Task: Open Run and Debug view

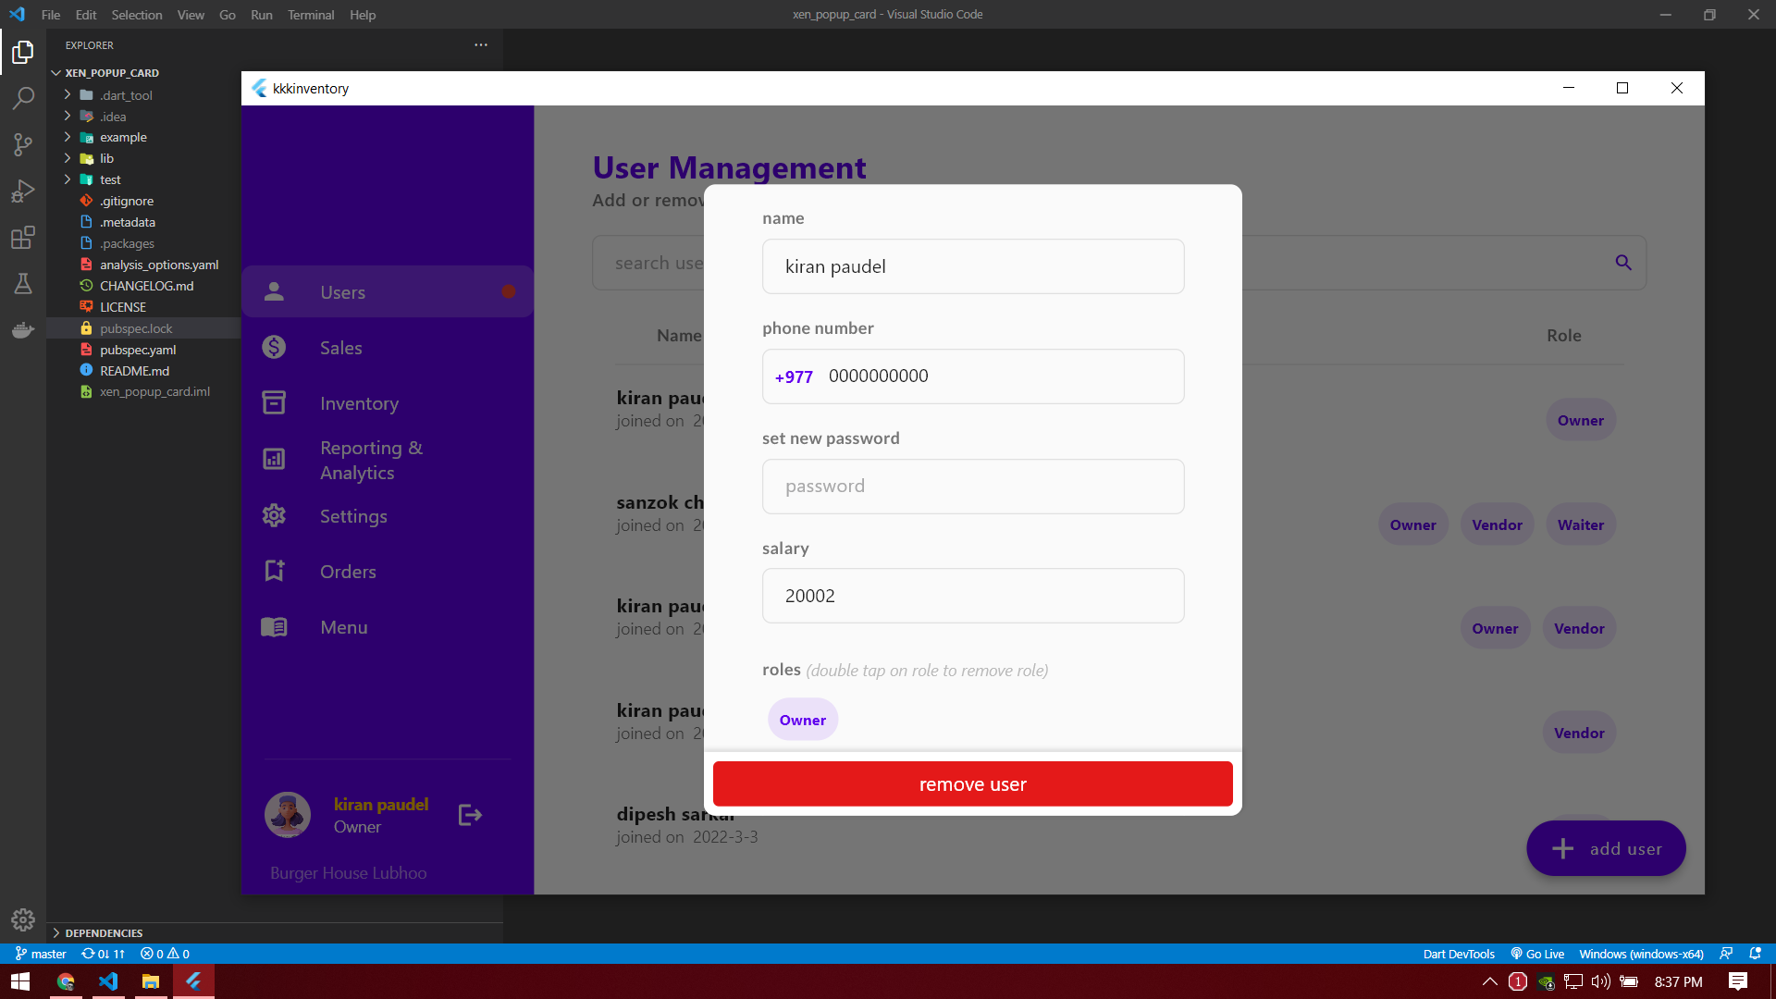Action: (x=23, y=191)
